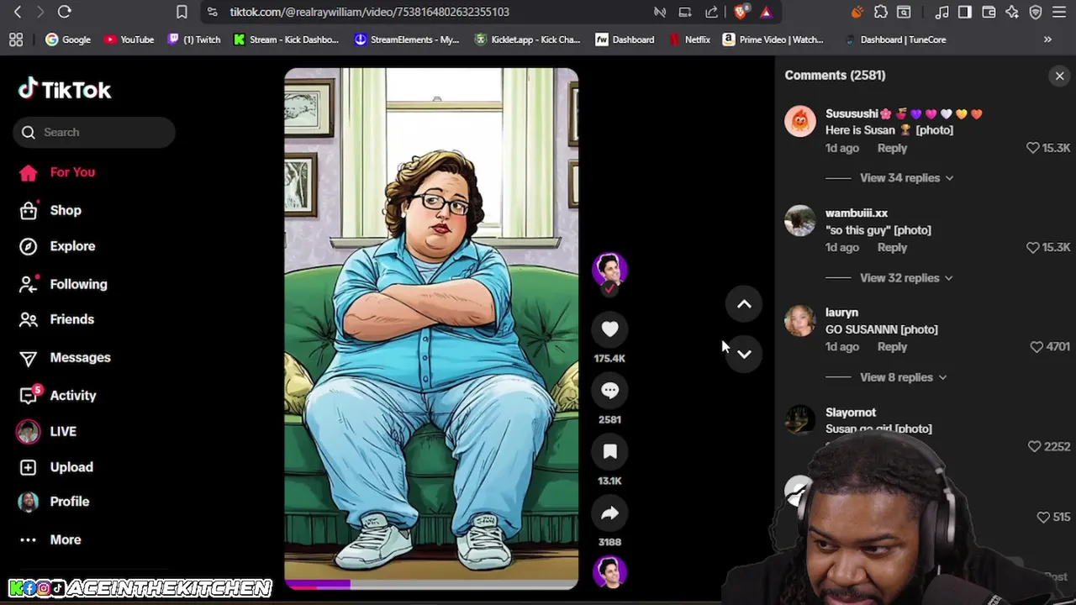Toggle the browser sidebar panel icon

coord(965,12)
